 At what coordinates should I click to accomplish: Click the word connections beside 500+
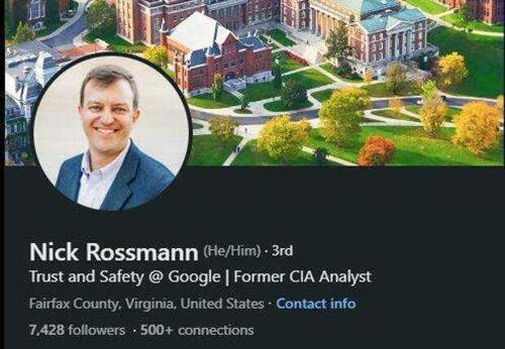pyautogui.click(x=216, y=329)
